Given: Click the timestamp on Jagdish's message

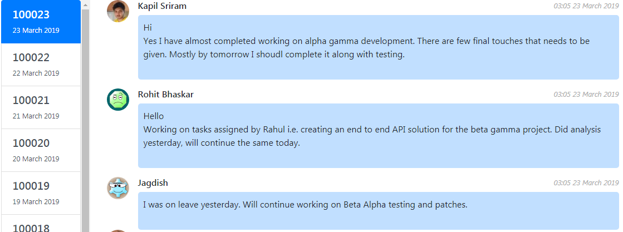Looking at the screenshot, I should pos(586,183).
